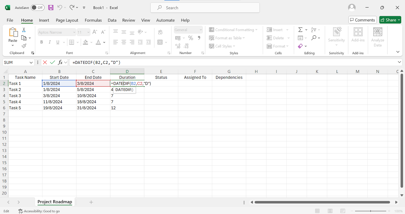Toggle Bold formatting

coord(42,42)
